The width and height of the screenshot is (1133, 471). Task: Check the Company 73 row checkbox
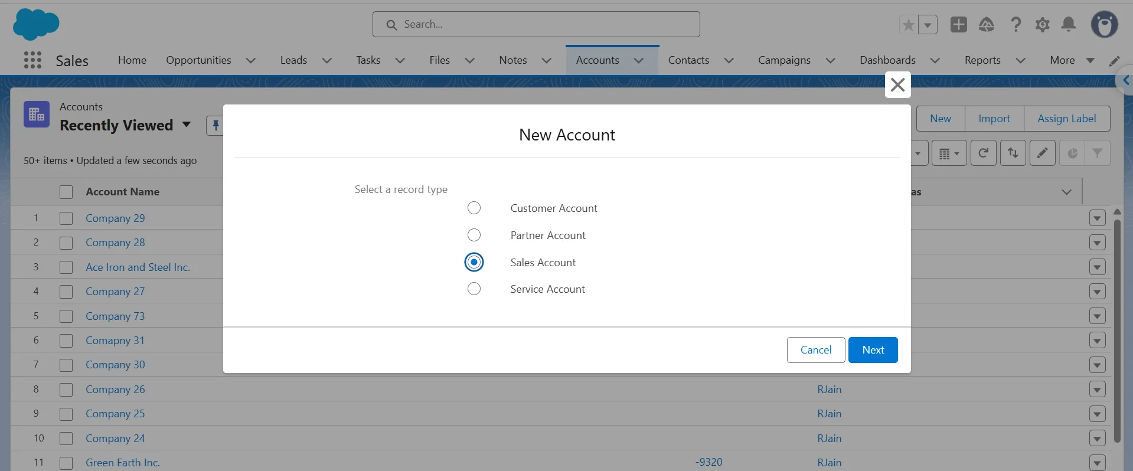pos(66,316)
